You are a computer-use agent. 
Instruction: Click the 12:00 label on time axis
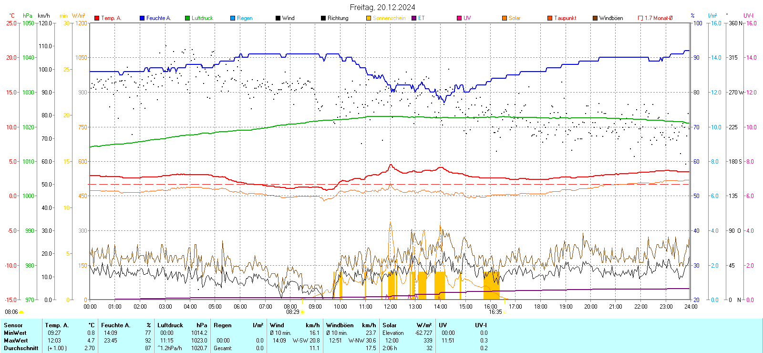tap(391, 307)
